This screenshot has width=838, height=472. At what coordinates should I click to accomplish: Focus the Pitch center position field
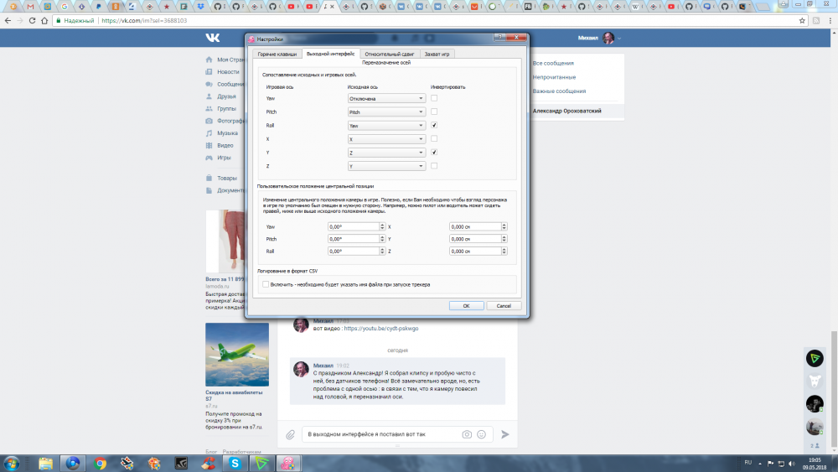(x=354, y=239)
